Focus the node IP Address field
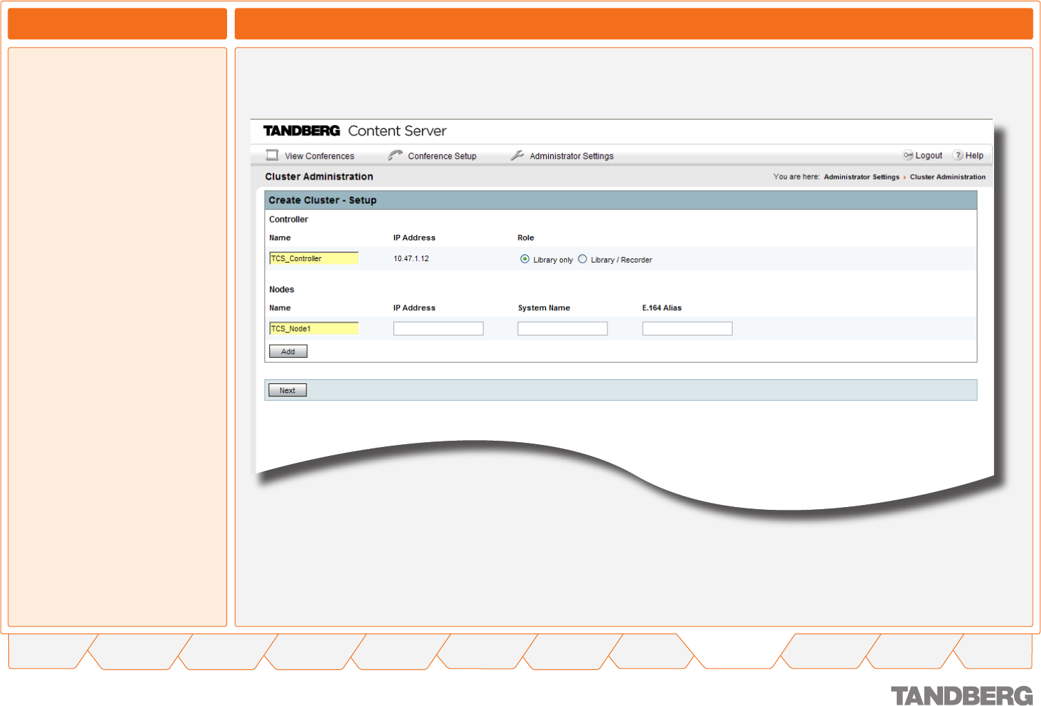This screenshot has height=706, width=1041. 438,329
